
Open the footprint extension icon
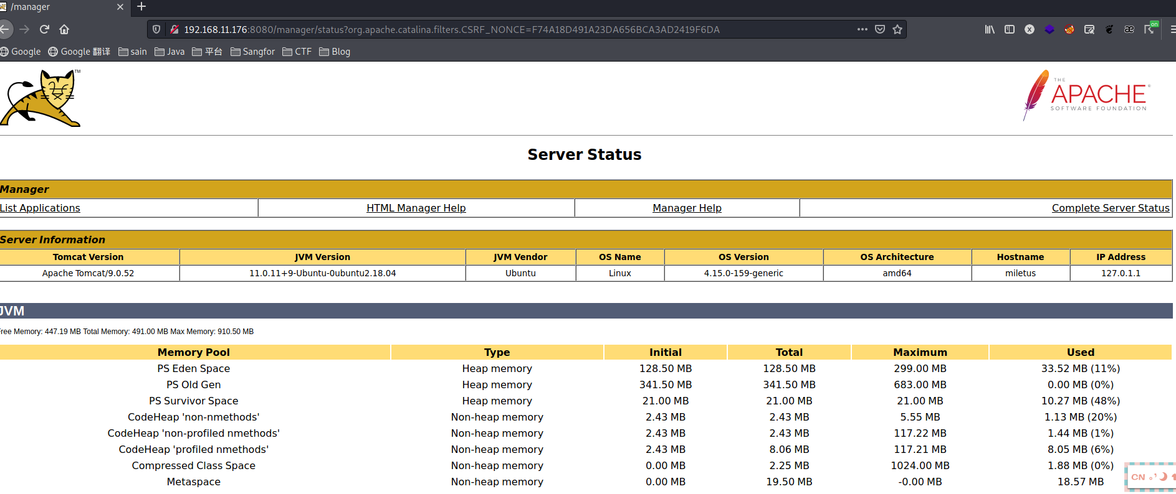(x=1109, y=29)
